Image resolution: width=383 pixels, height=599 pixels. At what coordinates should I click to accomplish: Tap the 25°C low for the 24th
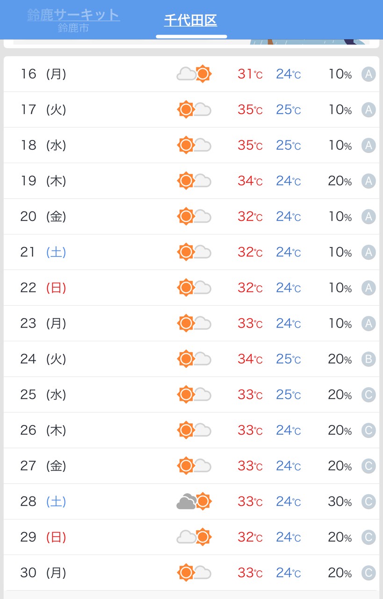point(288,359)
